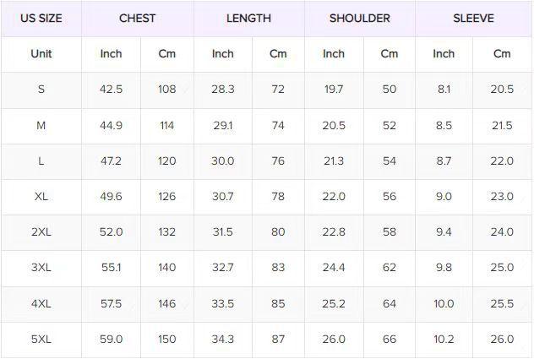
Task: Click the M size row label
Action: point(41,125)
